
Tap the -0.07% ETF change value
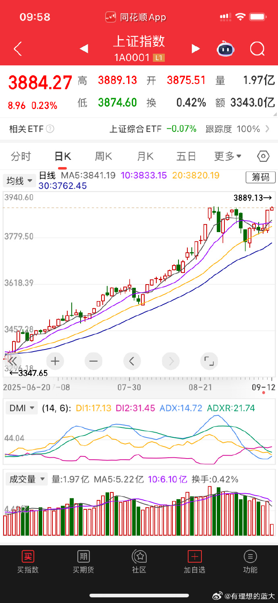pos(181,129)
